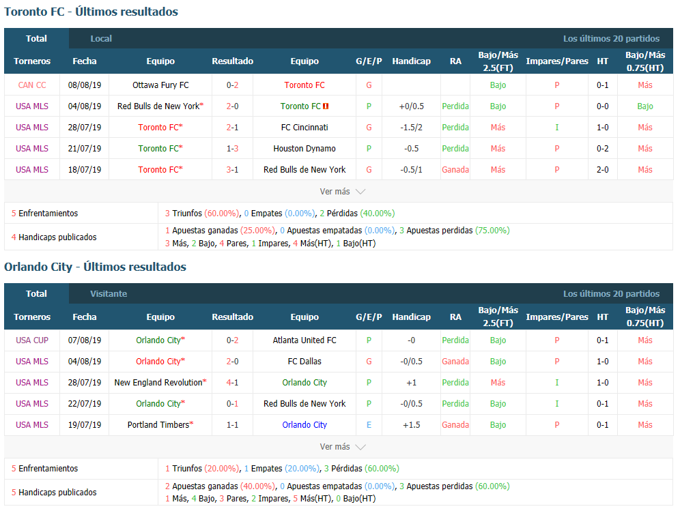Click the G/E/P column header in Orlando table

point(369,317)
